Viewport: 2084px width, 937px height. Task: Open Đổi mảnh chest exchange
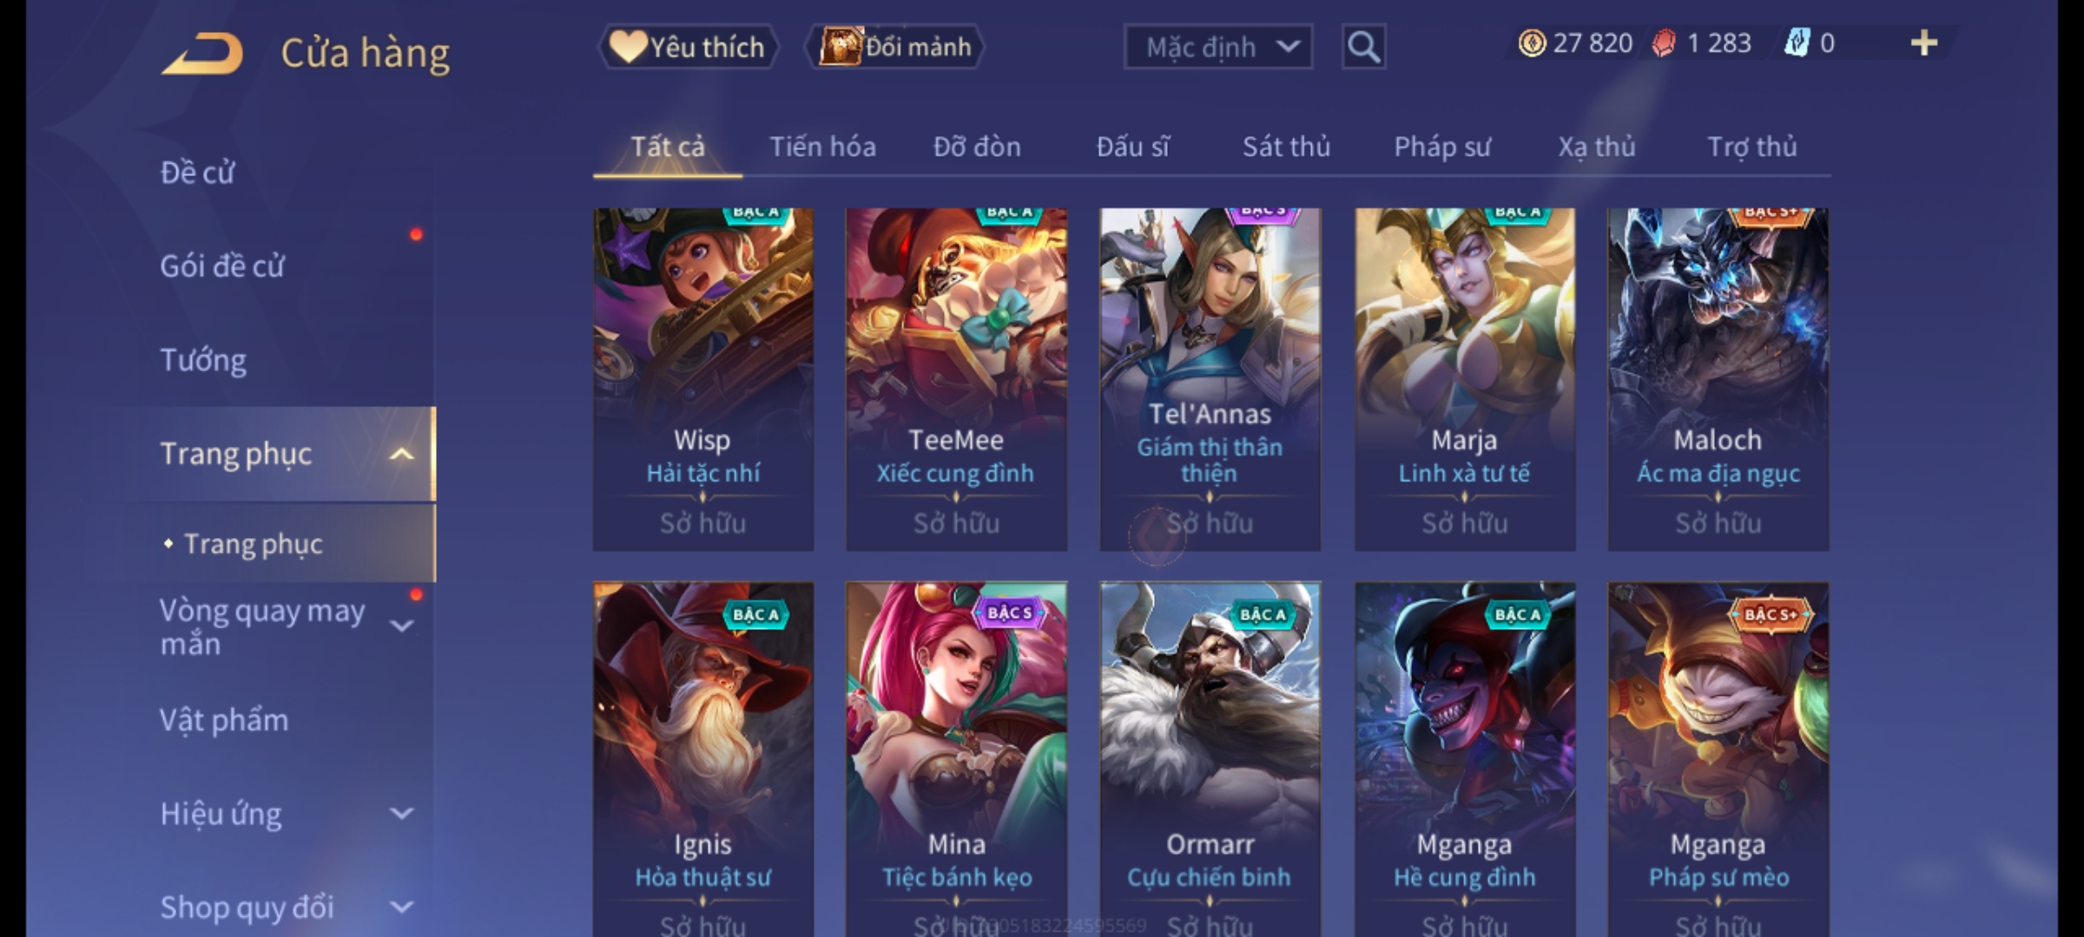click(895, 47)
